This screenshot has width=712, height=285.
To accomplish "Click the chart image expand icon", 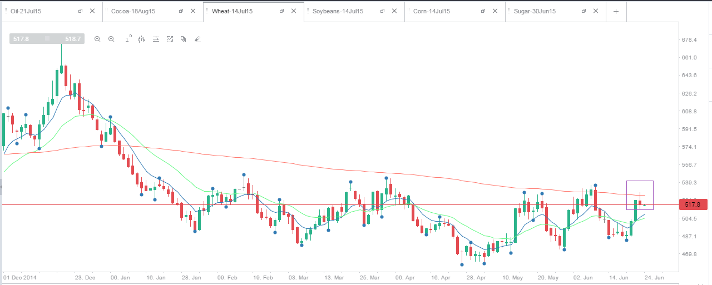I will click(x=170, y=39).
